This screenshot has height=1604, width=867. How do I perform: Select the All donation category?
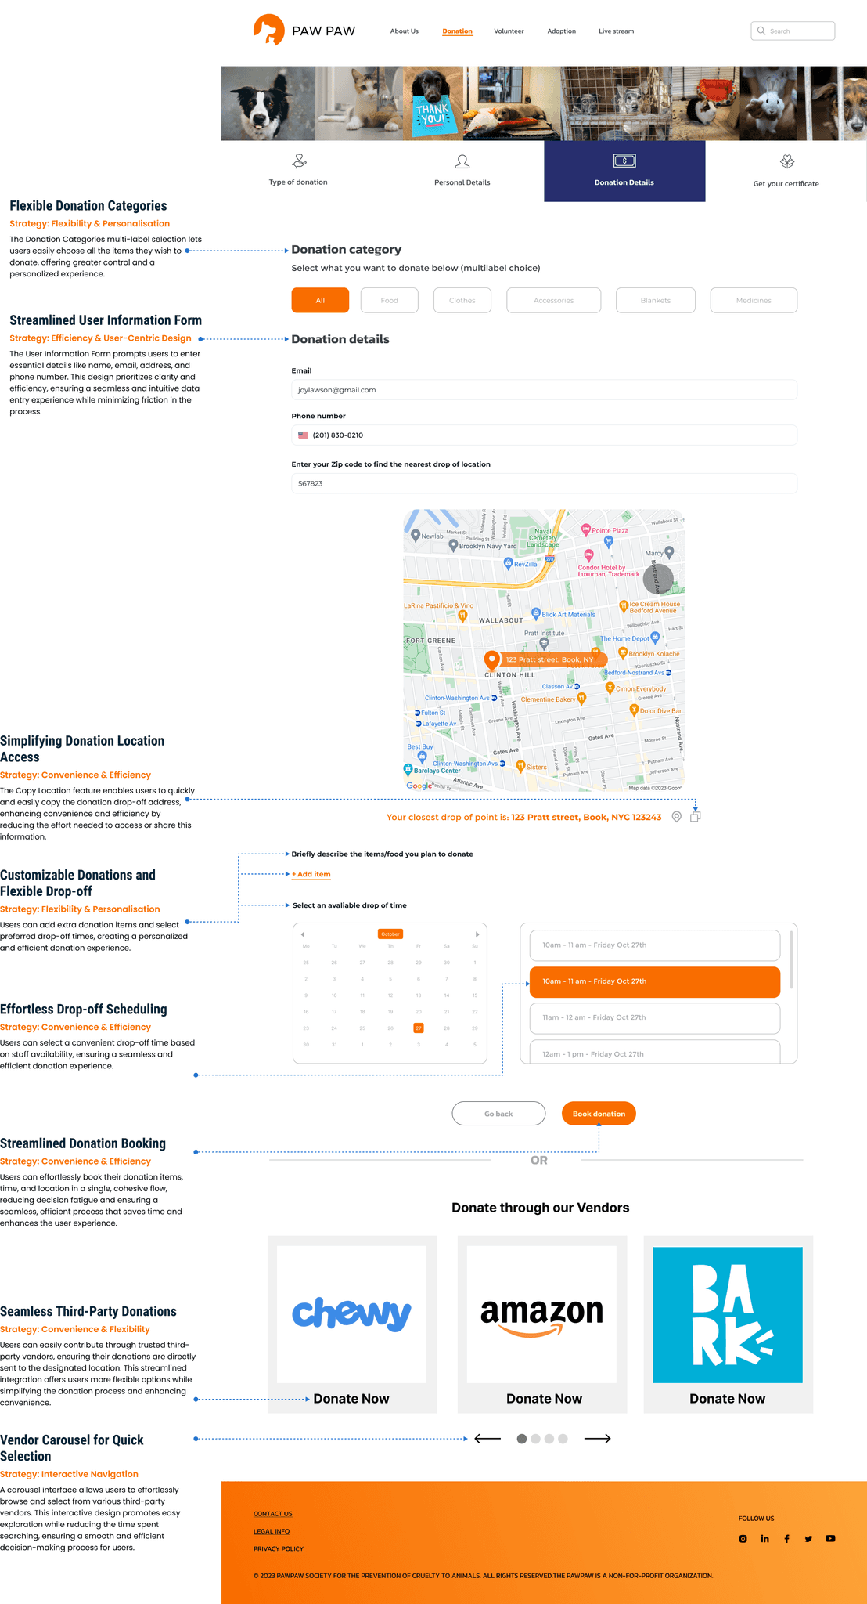tap(320, 300)
